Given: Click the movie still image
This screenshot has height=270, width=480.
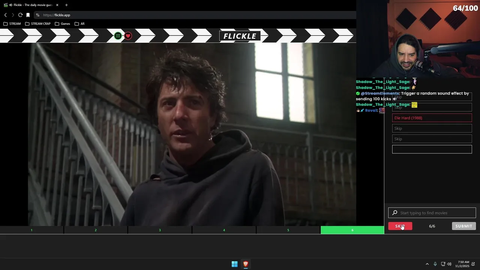Looking at the screenshot, I should click(192, 135).
